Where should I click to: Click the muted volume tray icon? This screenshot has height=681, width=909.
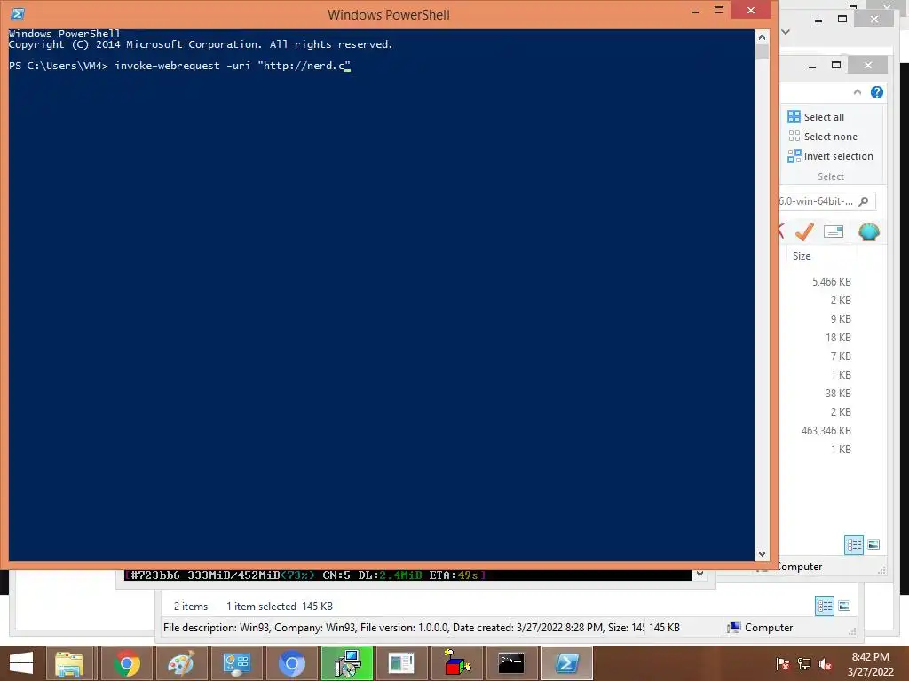(x=826, y=663)
